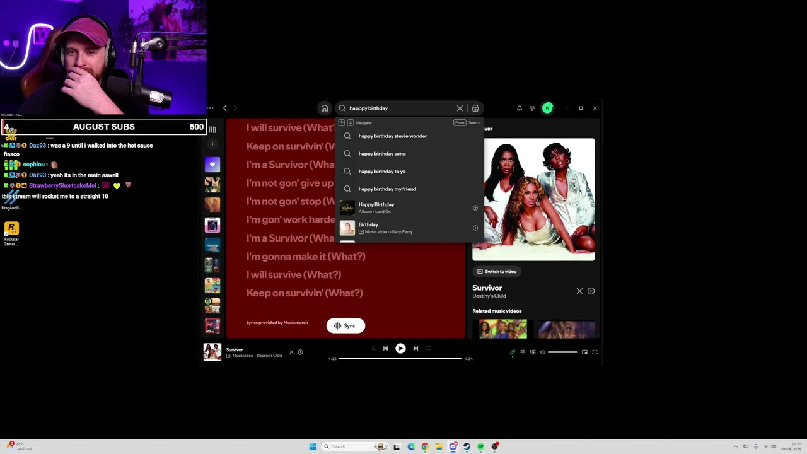Select suggestion 'happy birthday song'
Screen dimensions: 807x454
coord(410,154)
